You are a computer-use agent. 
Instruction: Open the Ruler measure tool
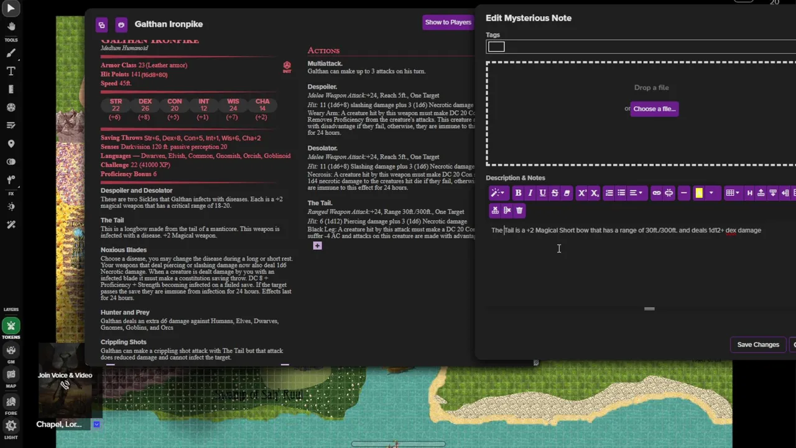[11, 89]
